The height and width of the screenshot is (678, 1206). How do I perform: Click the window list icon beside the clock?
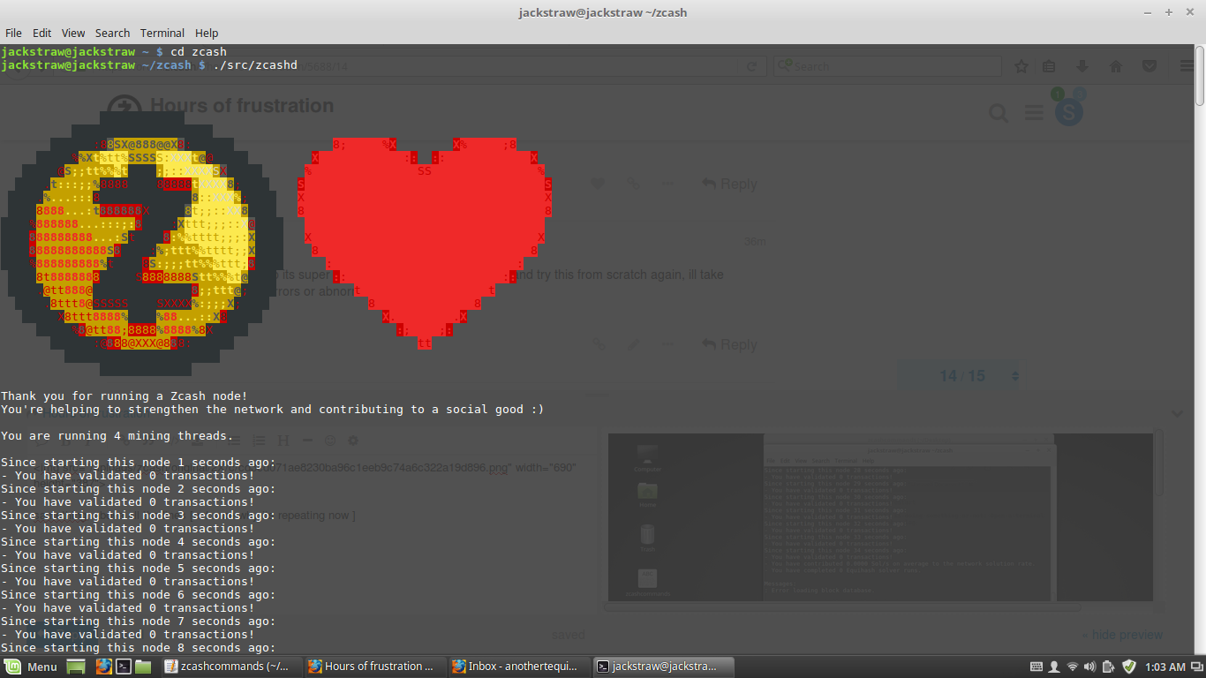point(1197,667)
